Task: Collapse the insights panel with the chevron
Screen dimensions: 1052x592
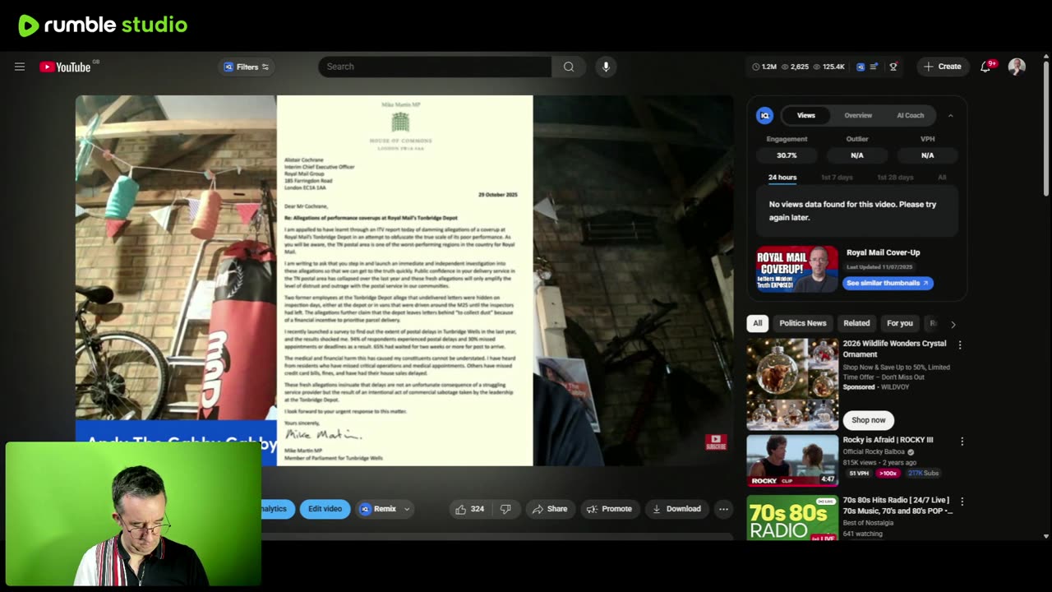Action: [951, 115]
